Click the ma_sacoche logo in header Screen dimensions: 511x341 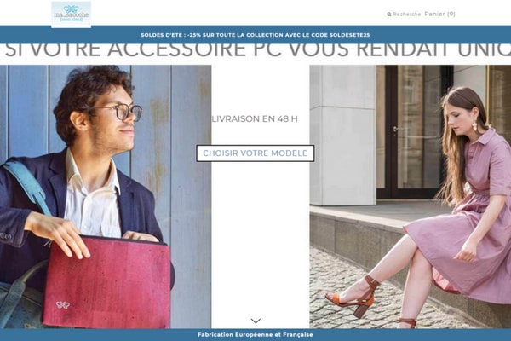(71, 14)
